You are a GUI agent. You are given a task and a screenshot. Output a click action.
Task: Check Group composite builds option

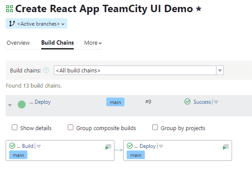(70, 127)
